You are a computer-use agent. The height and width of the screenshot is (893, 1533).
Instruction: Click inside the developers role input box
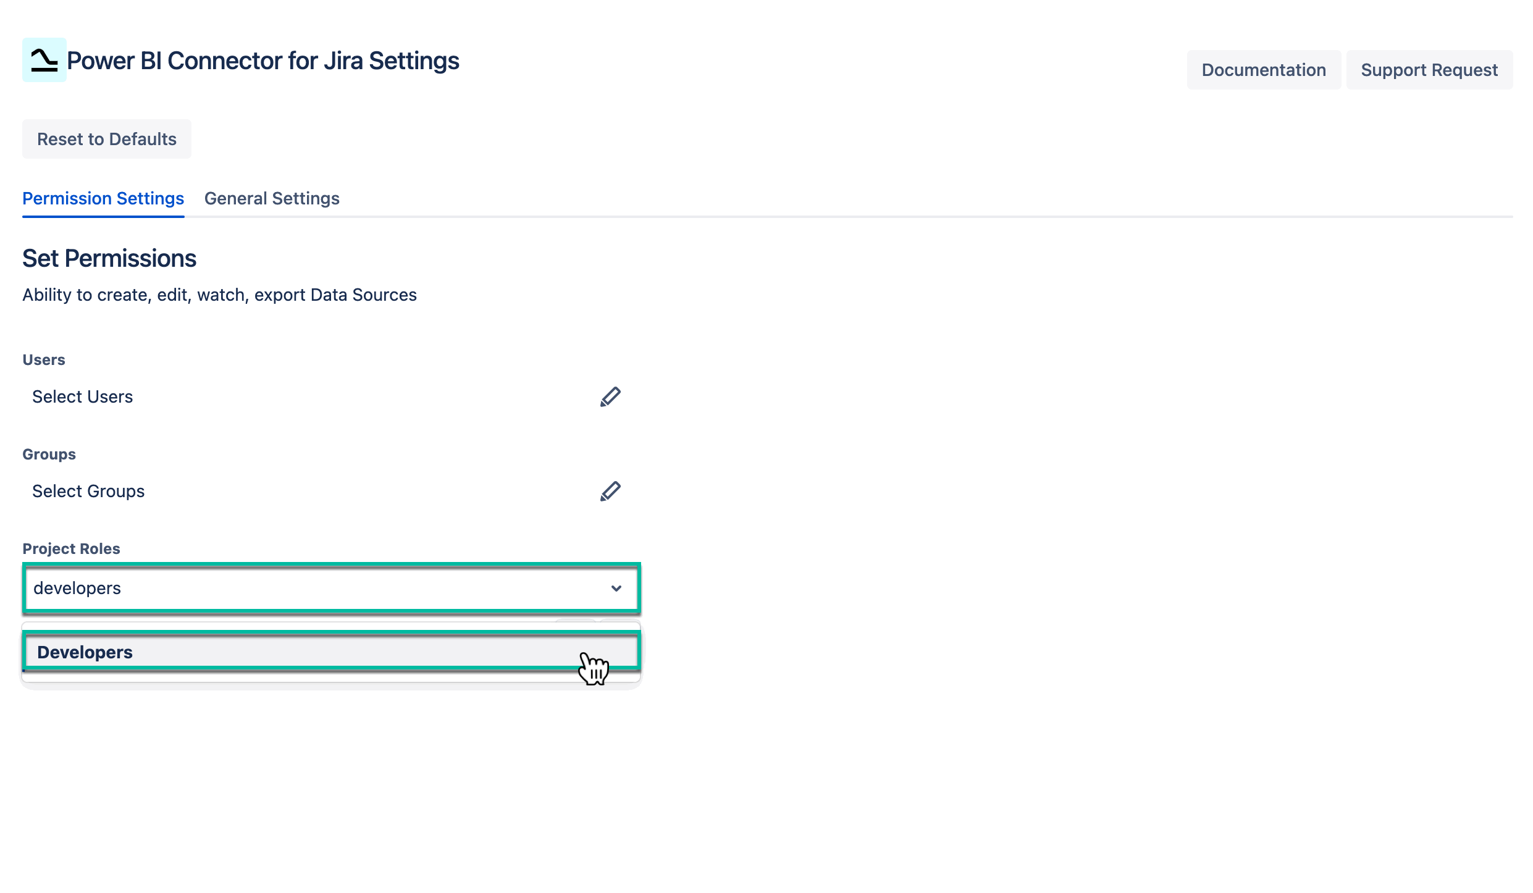point(247,589)
